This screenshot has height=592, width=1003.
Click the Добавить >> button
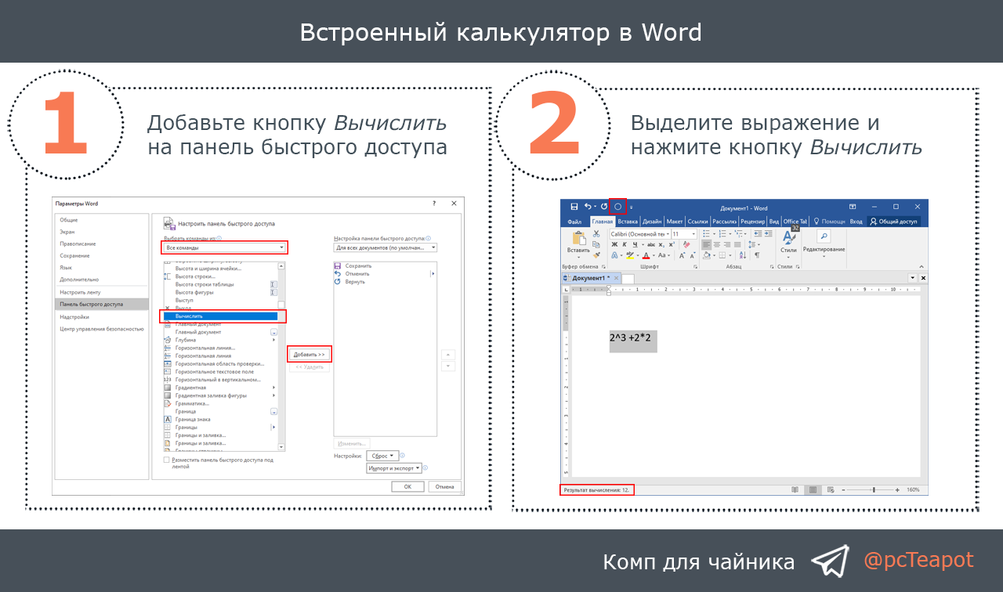(310, 354)
